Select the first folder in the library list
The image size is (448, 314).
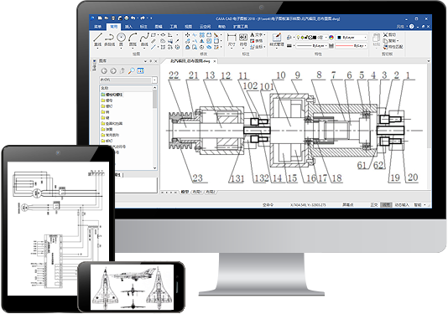coord(112,95)
